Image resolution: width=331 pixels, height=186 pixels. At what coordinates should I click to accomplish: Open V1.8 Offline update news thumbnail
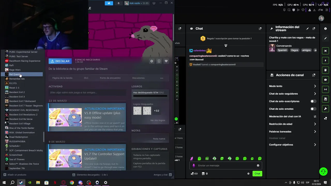[65, 117]
